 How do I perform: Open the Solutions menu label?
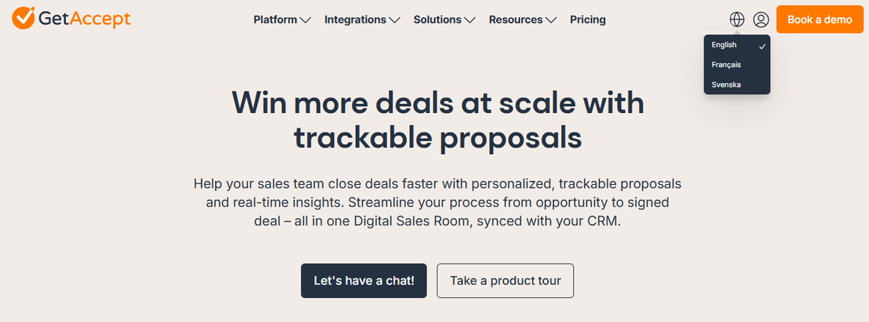tap(437, 19)
